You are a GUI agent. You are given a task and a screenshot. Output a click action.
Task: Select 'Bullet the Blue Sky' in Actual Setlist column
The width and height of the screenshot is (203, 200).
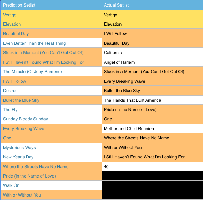click(153, 90)
